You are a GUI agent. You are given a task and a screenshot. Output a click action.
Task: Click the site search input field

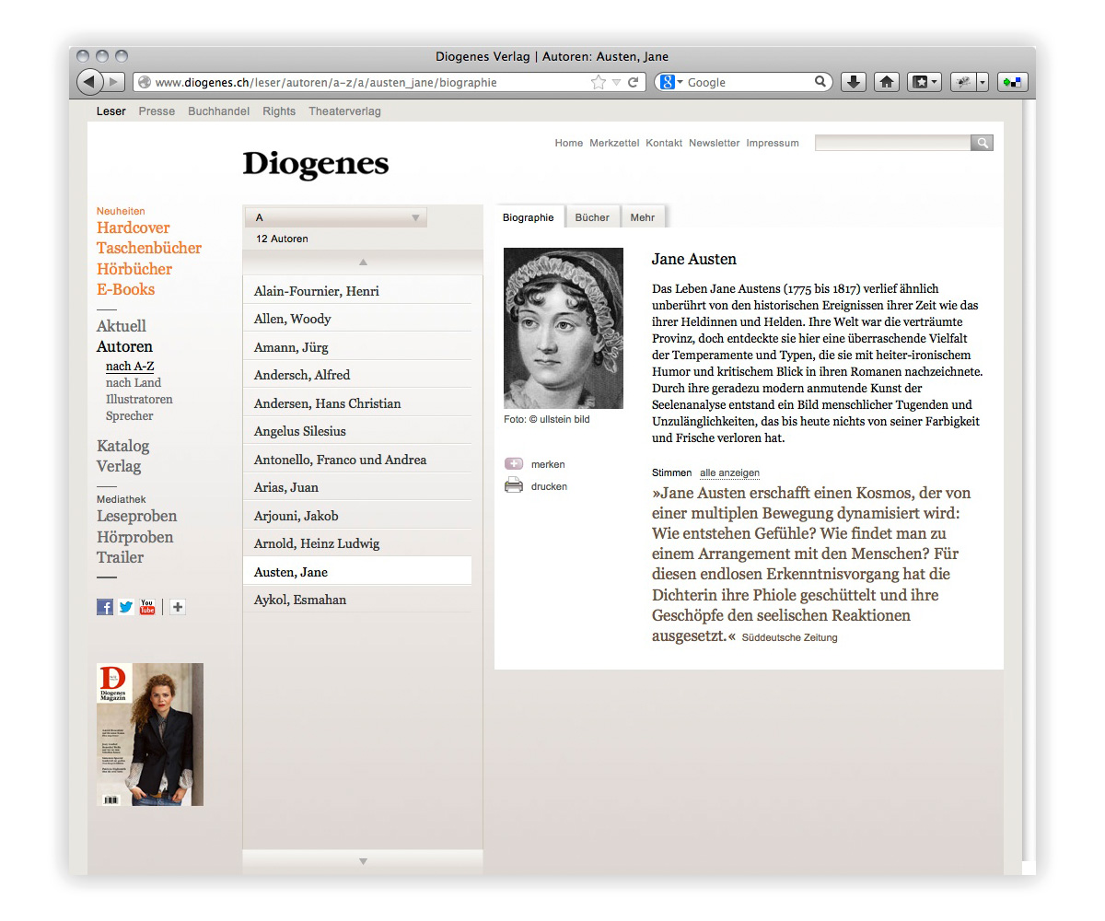(892, 143)
